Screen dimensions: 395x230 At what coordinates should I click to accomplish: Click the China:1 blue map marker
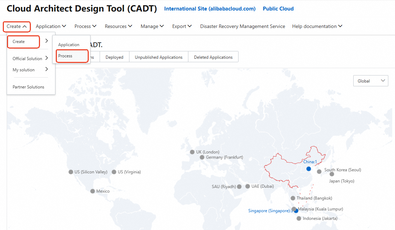click(309, 169)
